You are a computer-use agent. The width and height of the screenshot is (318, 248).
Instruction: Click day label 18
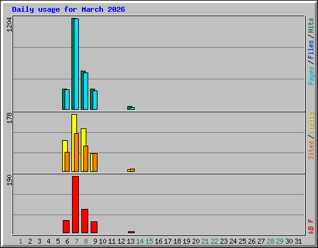(177, 241)
